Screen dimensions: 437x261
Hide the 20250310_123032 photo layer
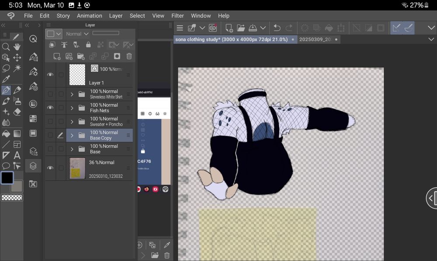coord(50,168)
